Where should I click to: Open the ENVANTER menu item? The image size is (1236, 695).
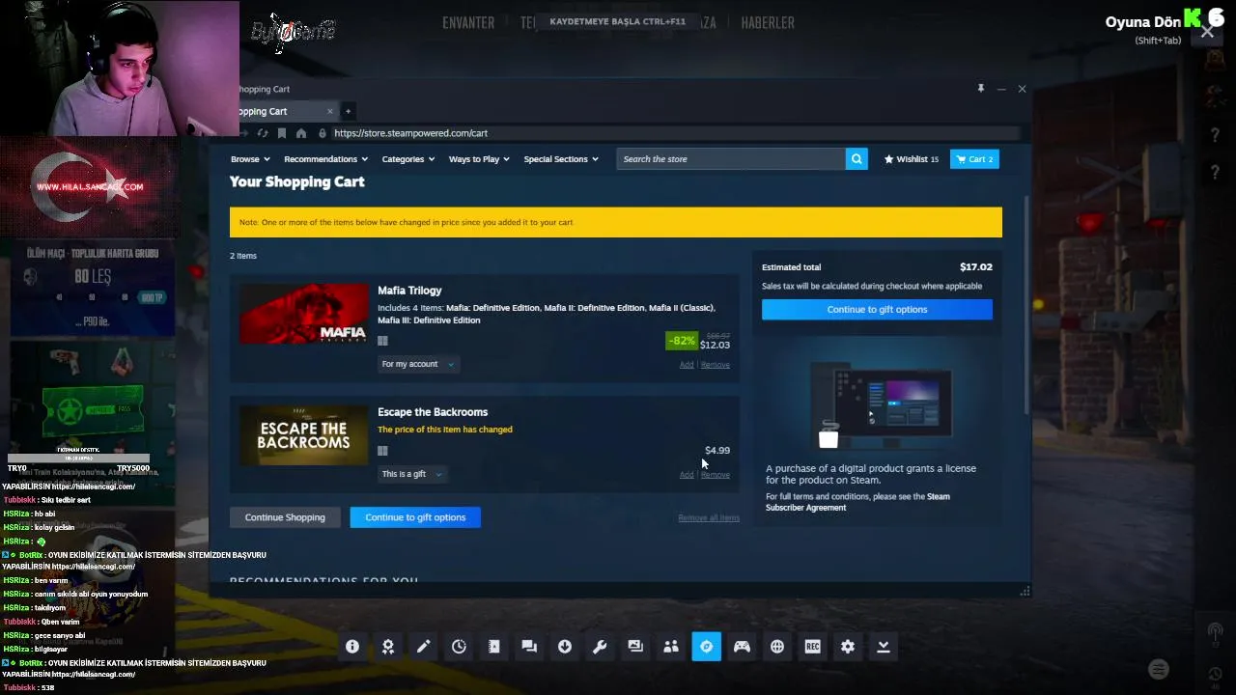[x=468, y=22]
